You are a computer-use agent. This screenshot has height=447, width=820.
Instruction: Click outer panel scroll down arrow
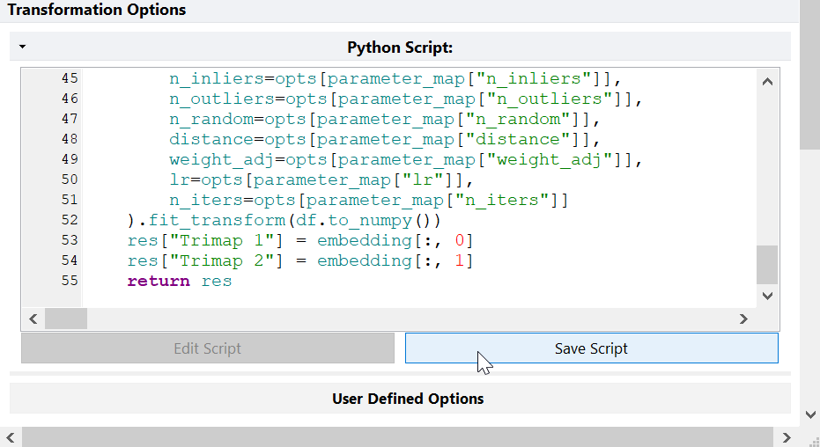(809, 414)
